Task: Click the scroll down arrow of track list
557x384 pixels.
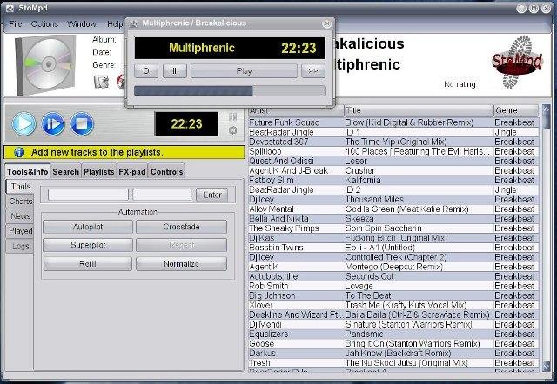Action: 546,366
